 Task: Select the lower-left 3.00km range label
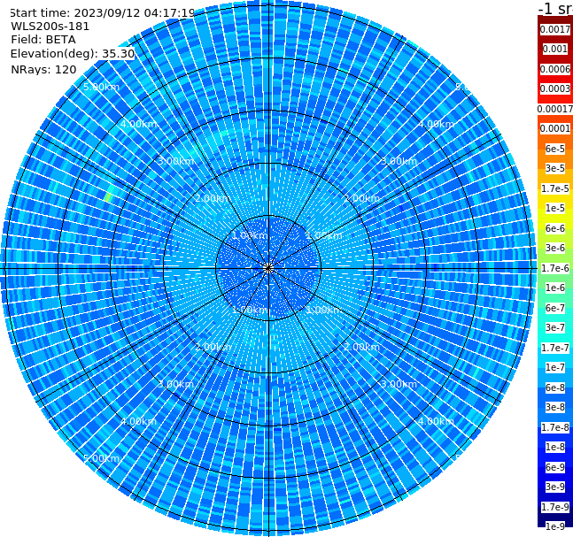175,384
